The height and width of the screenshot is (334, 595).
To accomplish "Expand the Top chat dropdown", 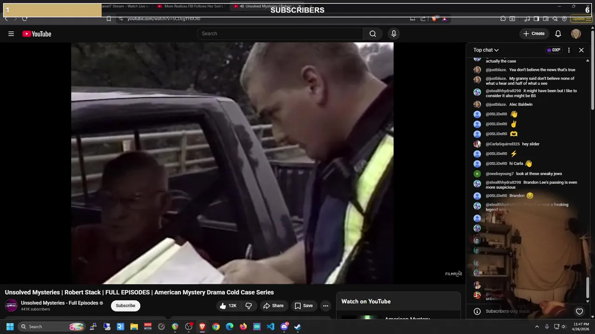I will [x=486, y=50].
